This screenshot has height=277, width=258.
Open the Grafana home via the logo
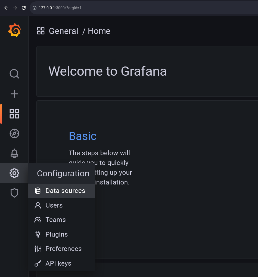click(x=14, y=30)
